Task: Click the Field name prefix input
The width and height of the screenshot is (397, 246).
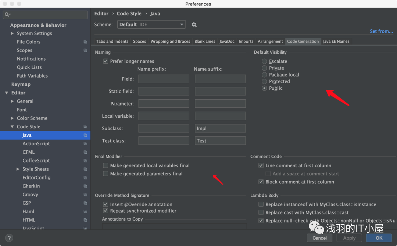Action: pos(164,79)
